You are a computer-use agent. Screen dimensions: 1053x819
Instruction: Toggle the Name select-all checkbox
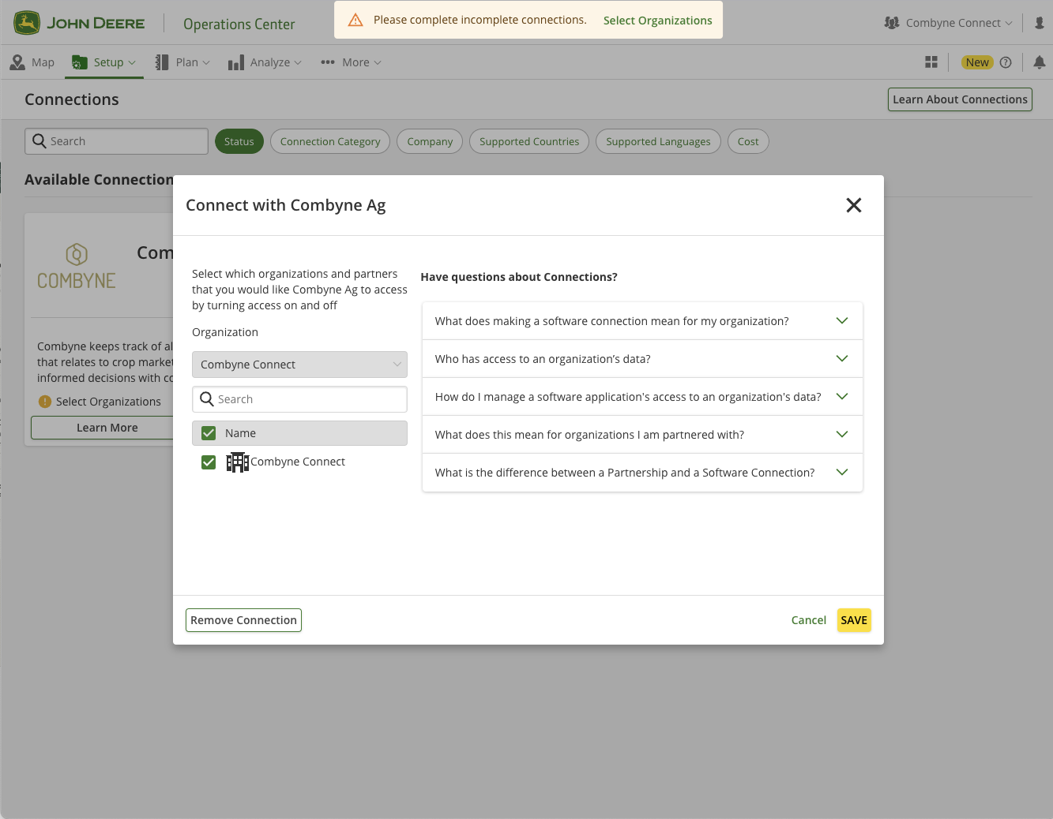click(x=209, y=433)
